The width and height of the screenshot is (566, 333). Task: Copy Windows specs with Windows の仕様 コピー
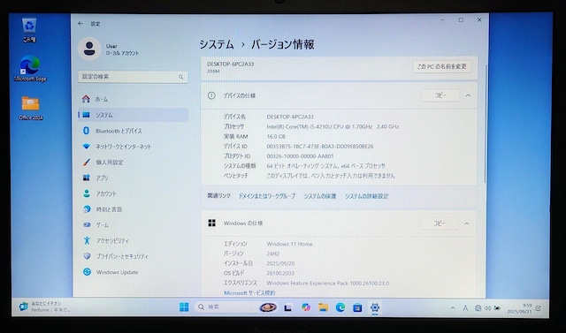(x=440, y=223)
